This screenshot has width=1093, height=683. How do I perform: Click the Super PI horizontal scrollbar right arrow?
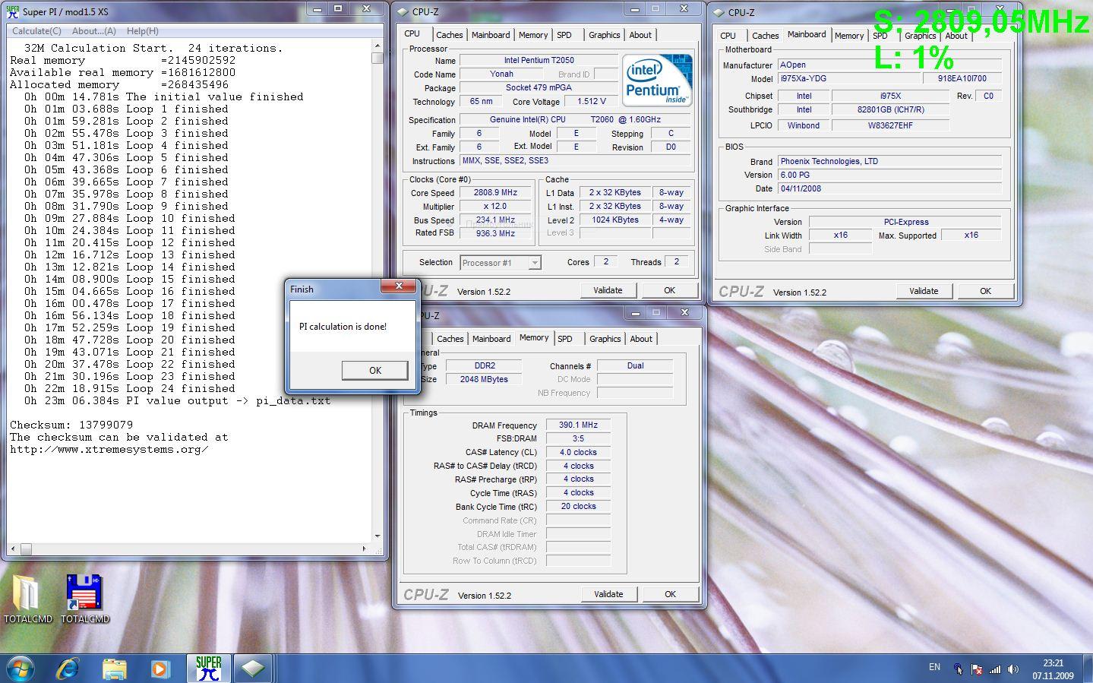click(365, 548)
